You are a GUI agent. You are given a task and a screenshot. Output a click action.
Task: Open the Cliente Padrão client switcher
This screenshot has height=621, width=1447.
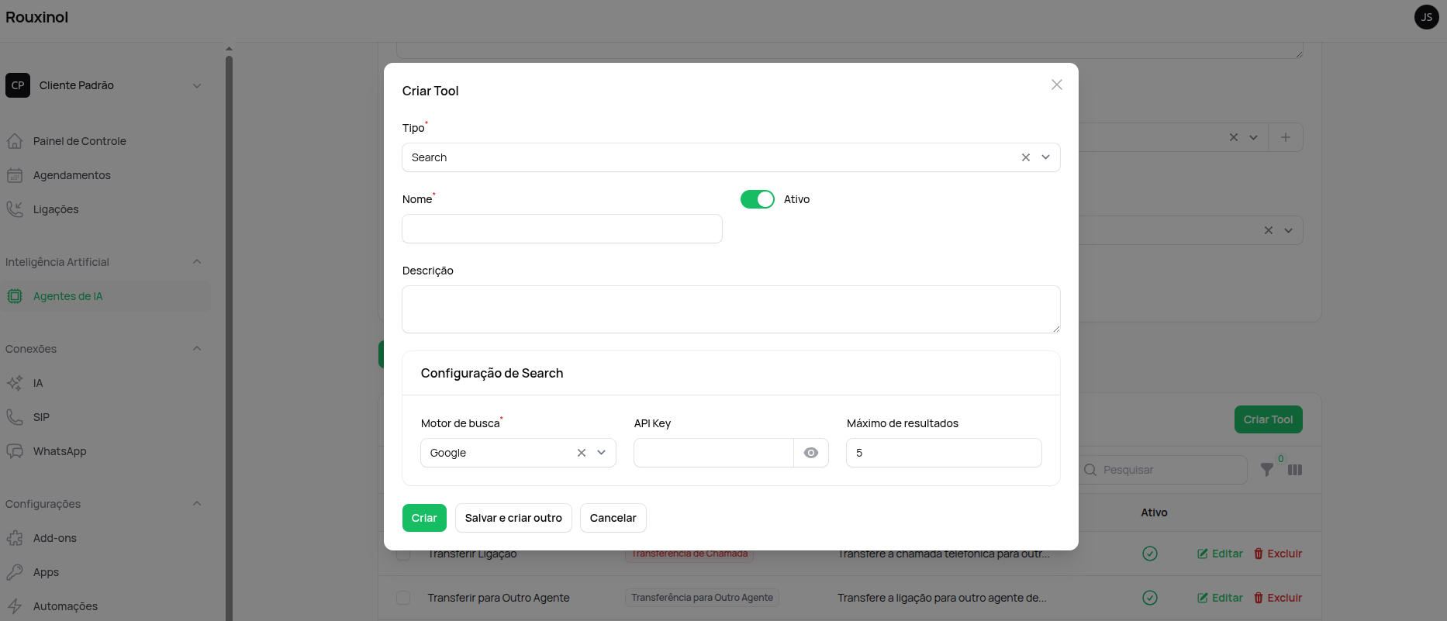pyautogui.click(x=105, y=85)
